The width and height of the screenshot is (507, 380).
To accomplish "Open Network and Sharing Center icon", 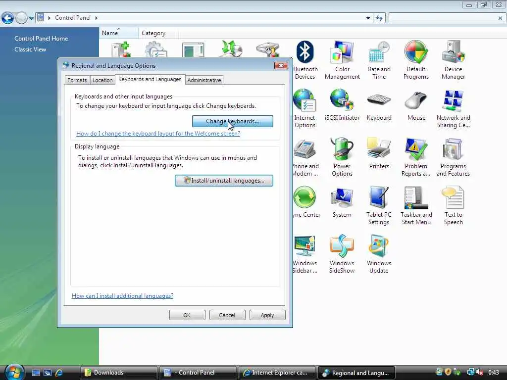I will tap(454, 108).
